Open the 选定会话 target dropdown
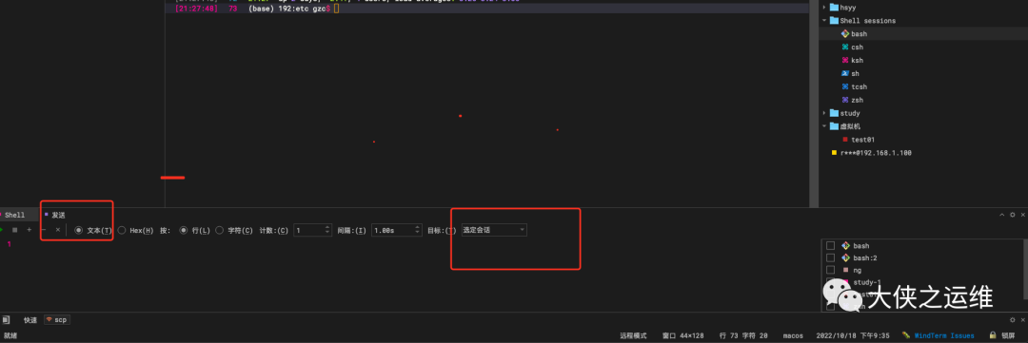 tap(494, 231)
